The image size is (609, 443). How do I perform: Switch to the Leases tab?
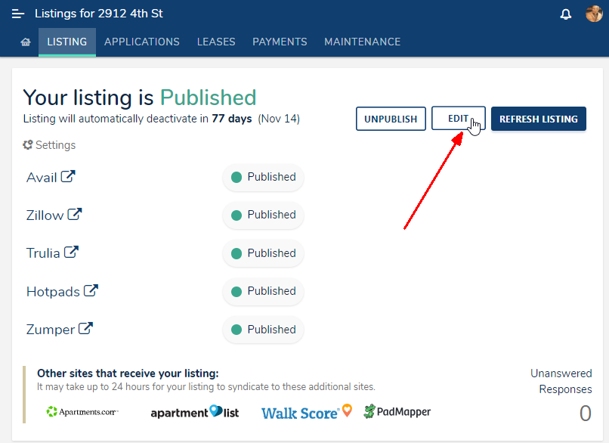(x=216, y=42)
